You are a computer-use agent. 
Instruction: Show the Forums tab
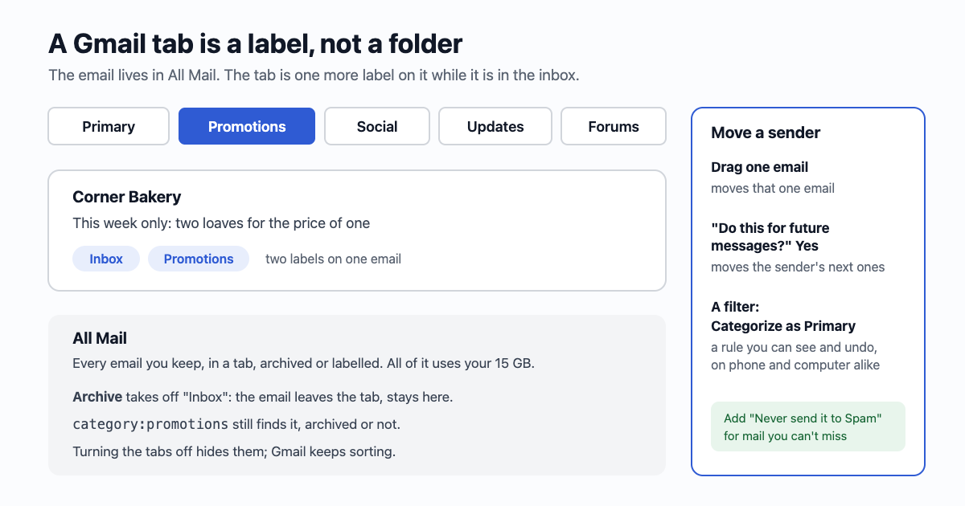(x=614, y=126)
